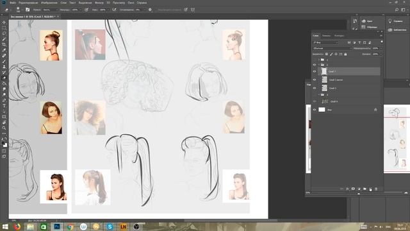Select the Healing Brush tool

4,56
